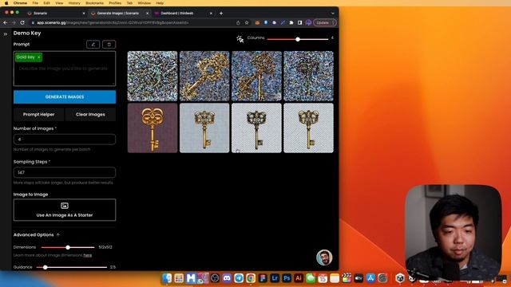
Task: Focus the Number of Images field
Action: tap(65, 140)
